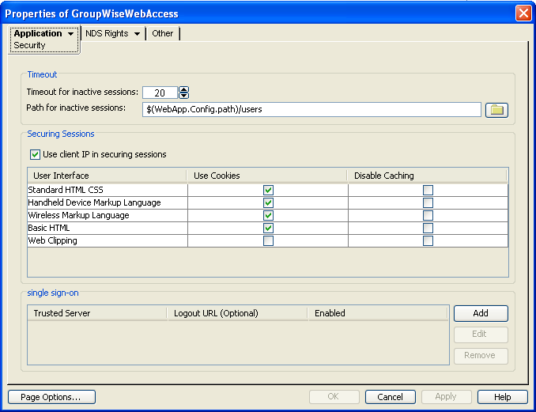536x412 pixels.
Task: Click the OK button
Action: (334, 397)
